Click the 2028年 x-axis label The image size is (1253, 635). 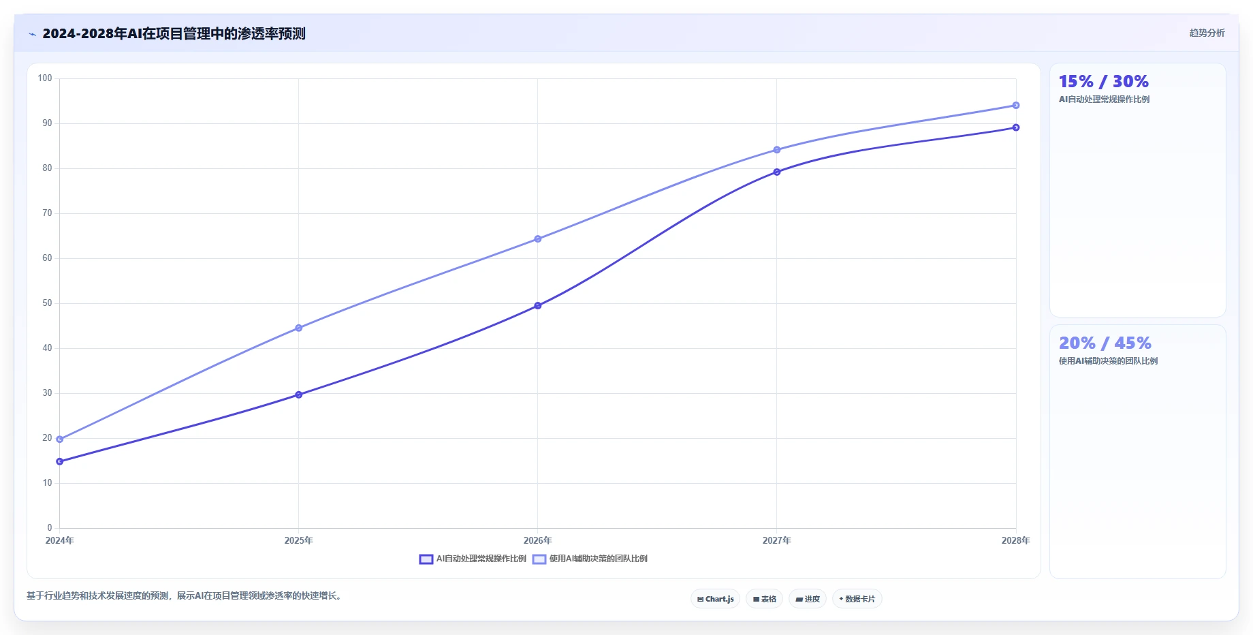(x=1016, y=540)
